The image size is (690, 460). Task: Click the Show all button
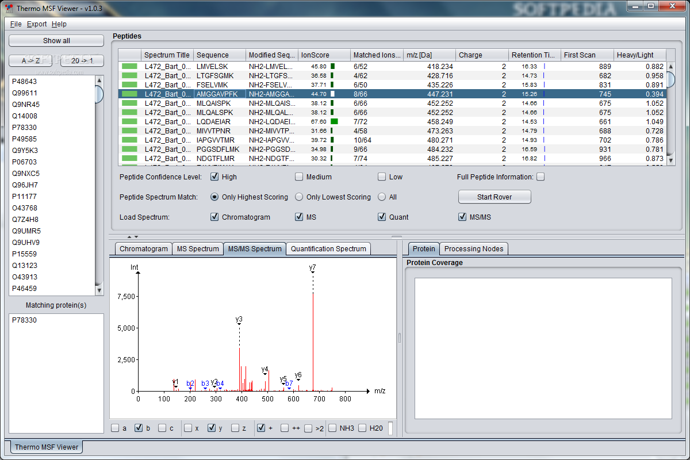pyautogui.click(x=56, y=40)
